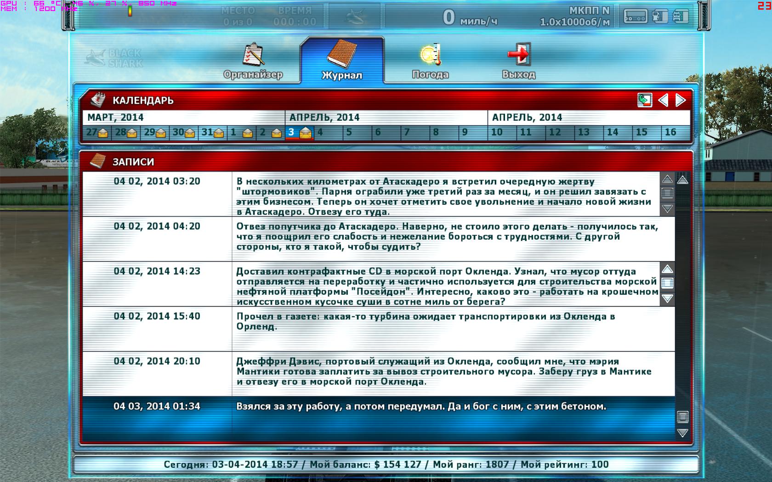This screenshot has height=482, width=772.
Task: Click the Мой ранг: 1807 status
Action: [471, 465]
